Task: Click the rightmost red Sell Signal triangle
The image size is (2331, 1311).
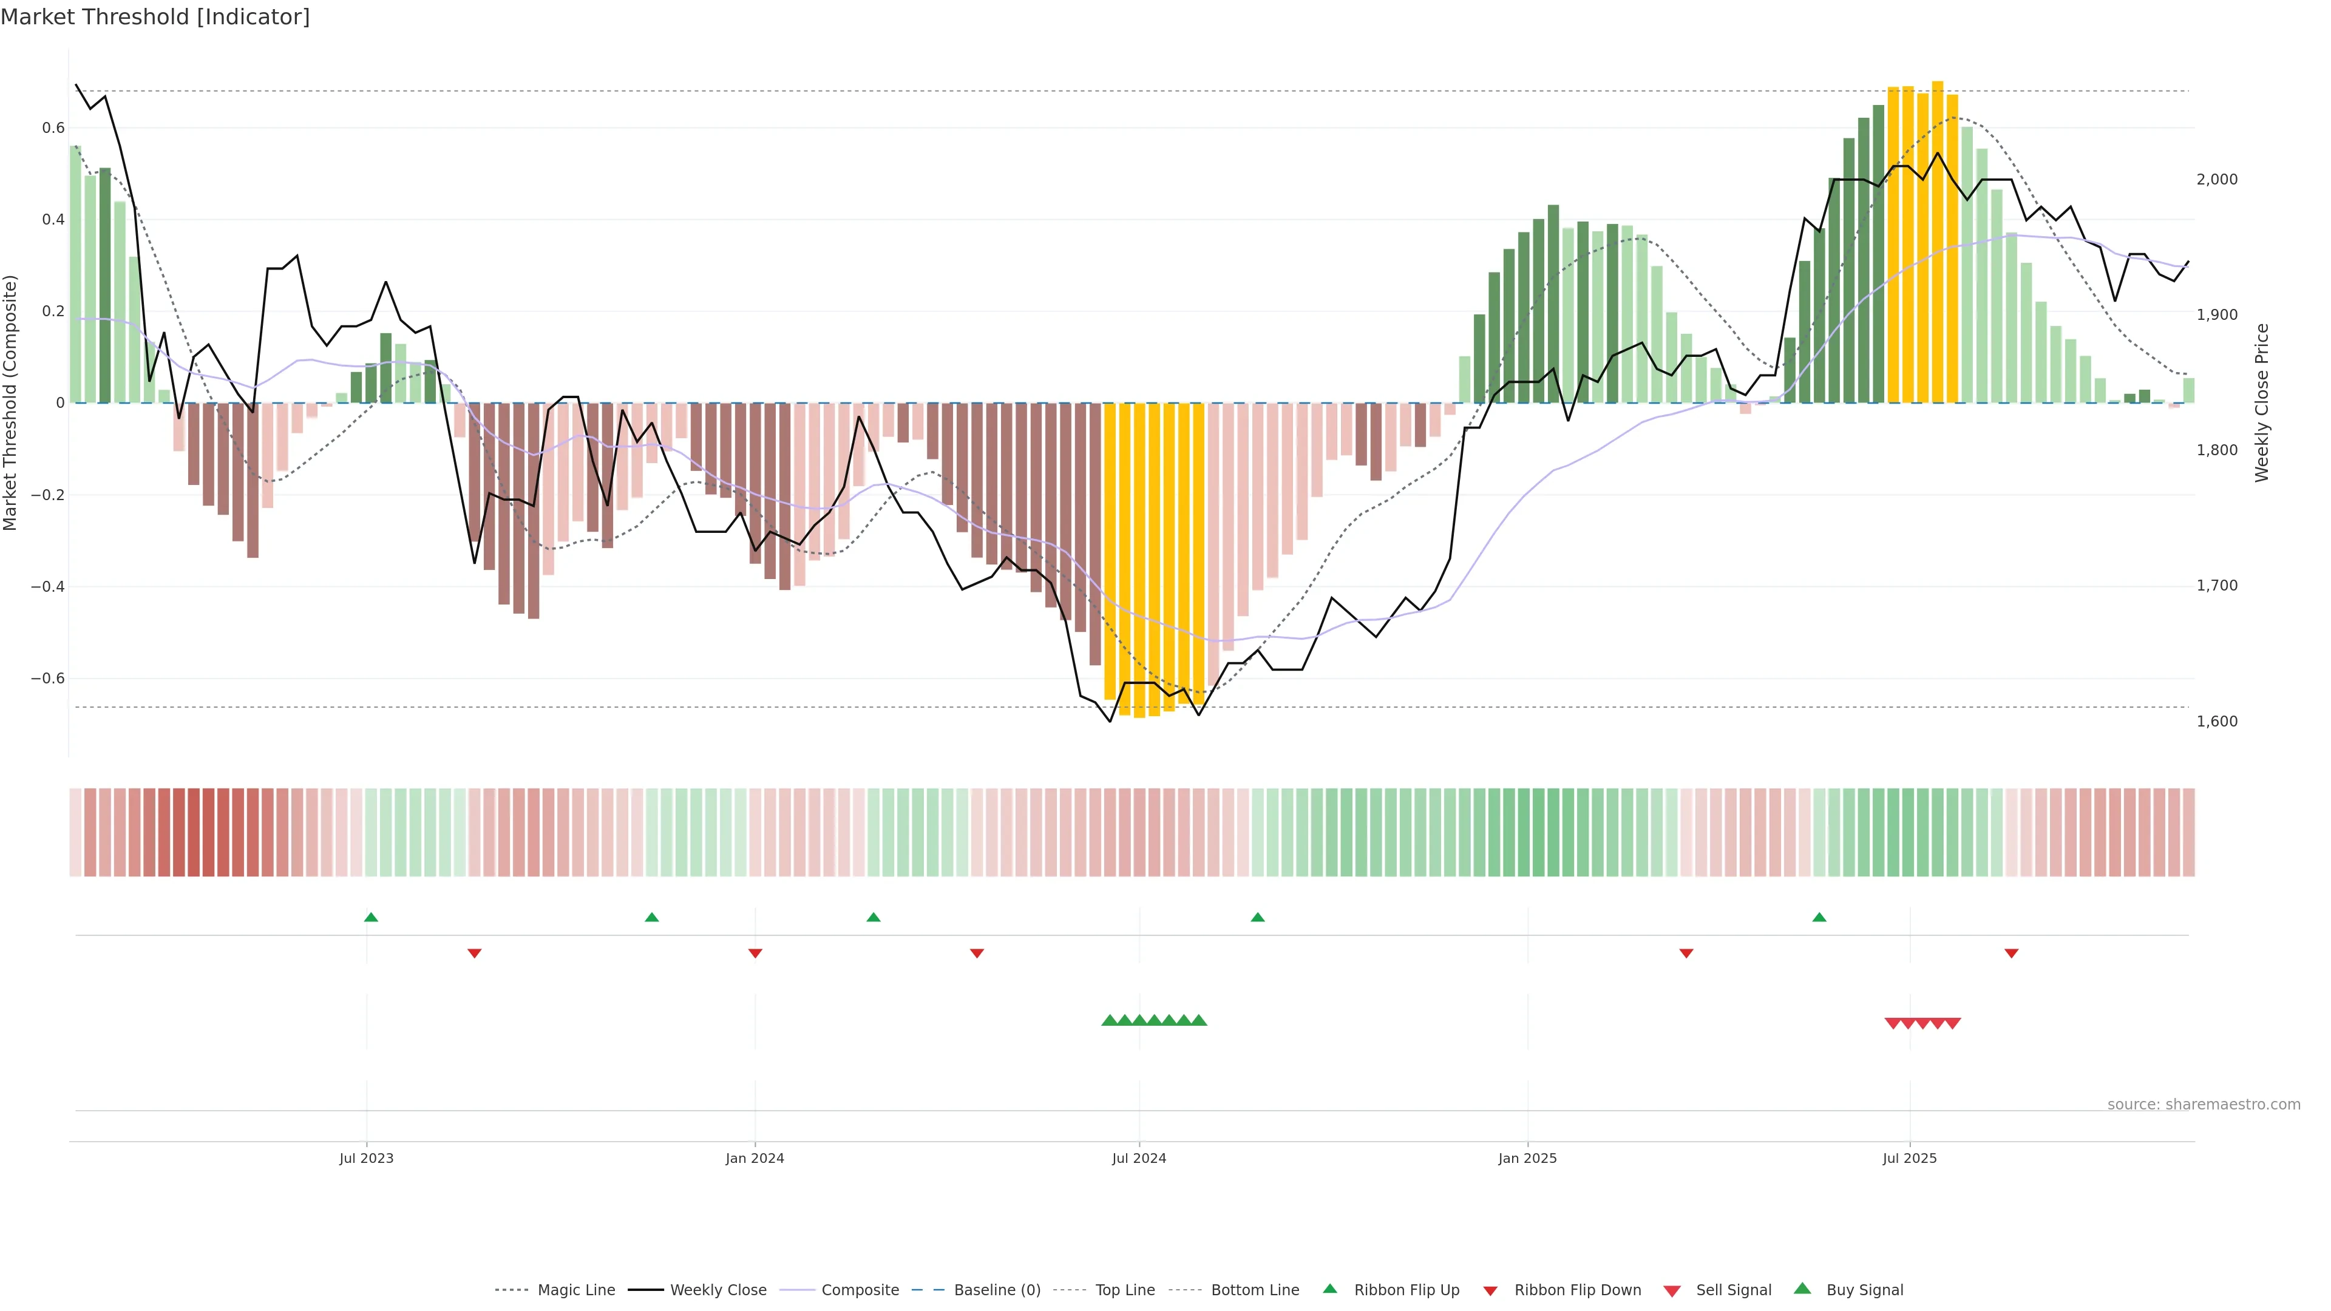Action: pyautogui.click(x=1952, y=1023)
